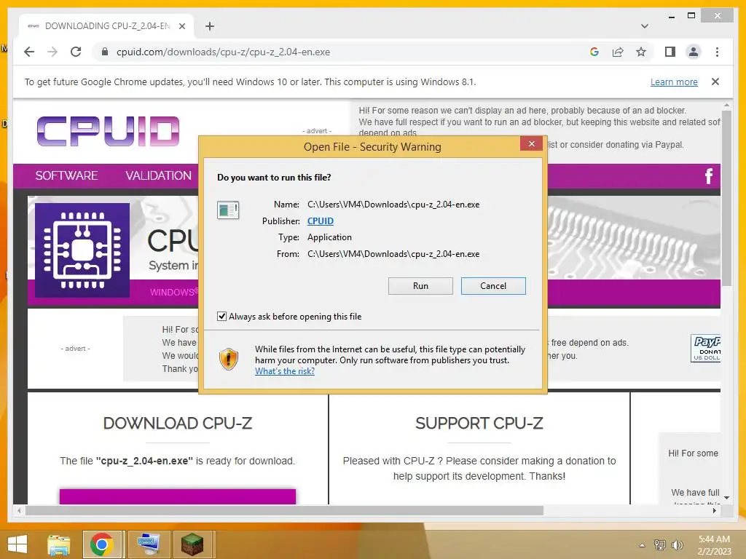The image size is (746, 559).
Task: Click the scroll down arrow
Action: [726, 498]
